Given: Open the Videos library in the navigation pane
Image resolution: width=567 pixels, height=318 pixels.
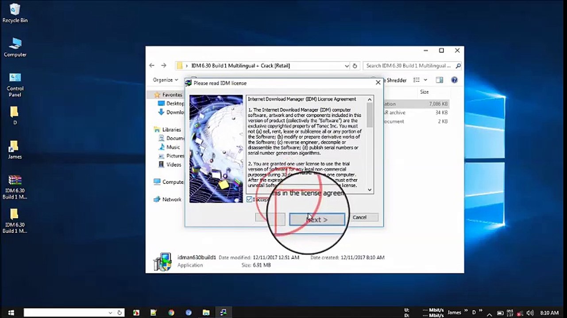Looking at the screenshot, I should 170,165.
